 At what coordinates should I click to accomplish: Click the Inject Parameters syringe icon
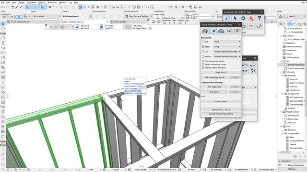point(21,7)
